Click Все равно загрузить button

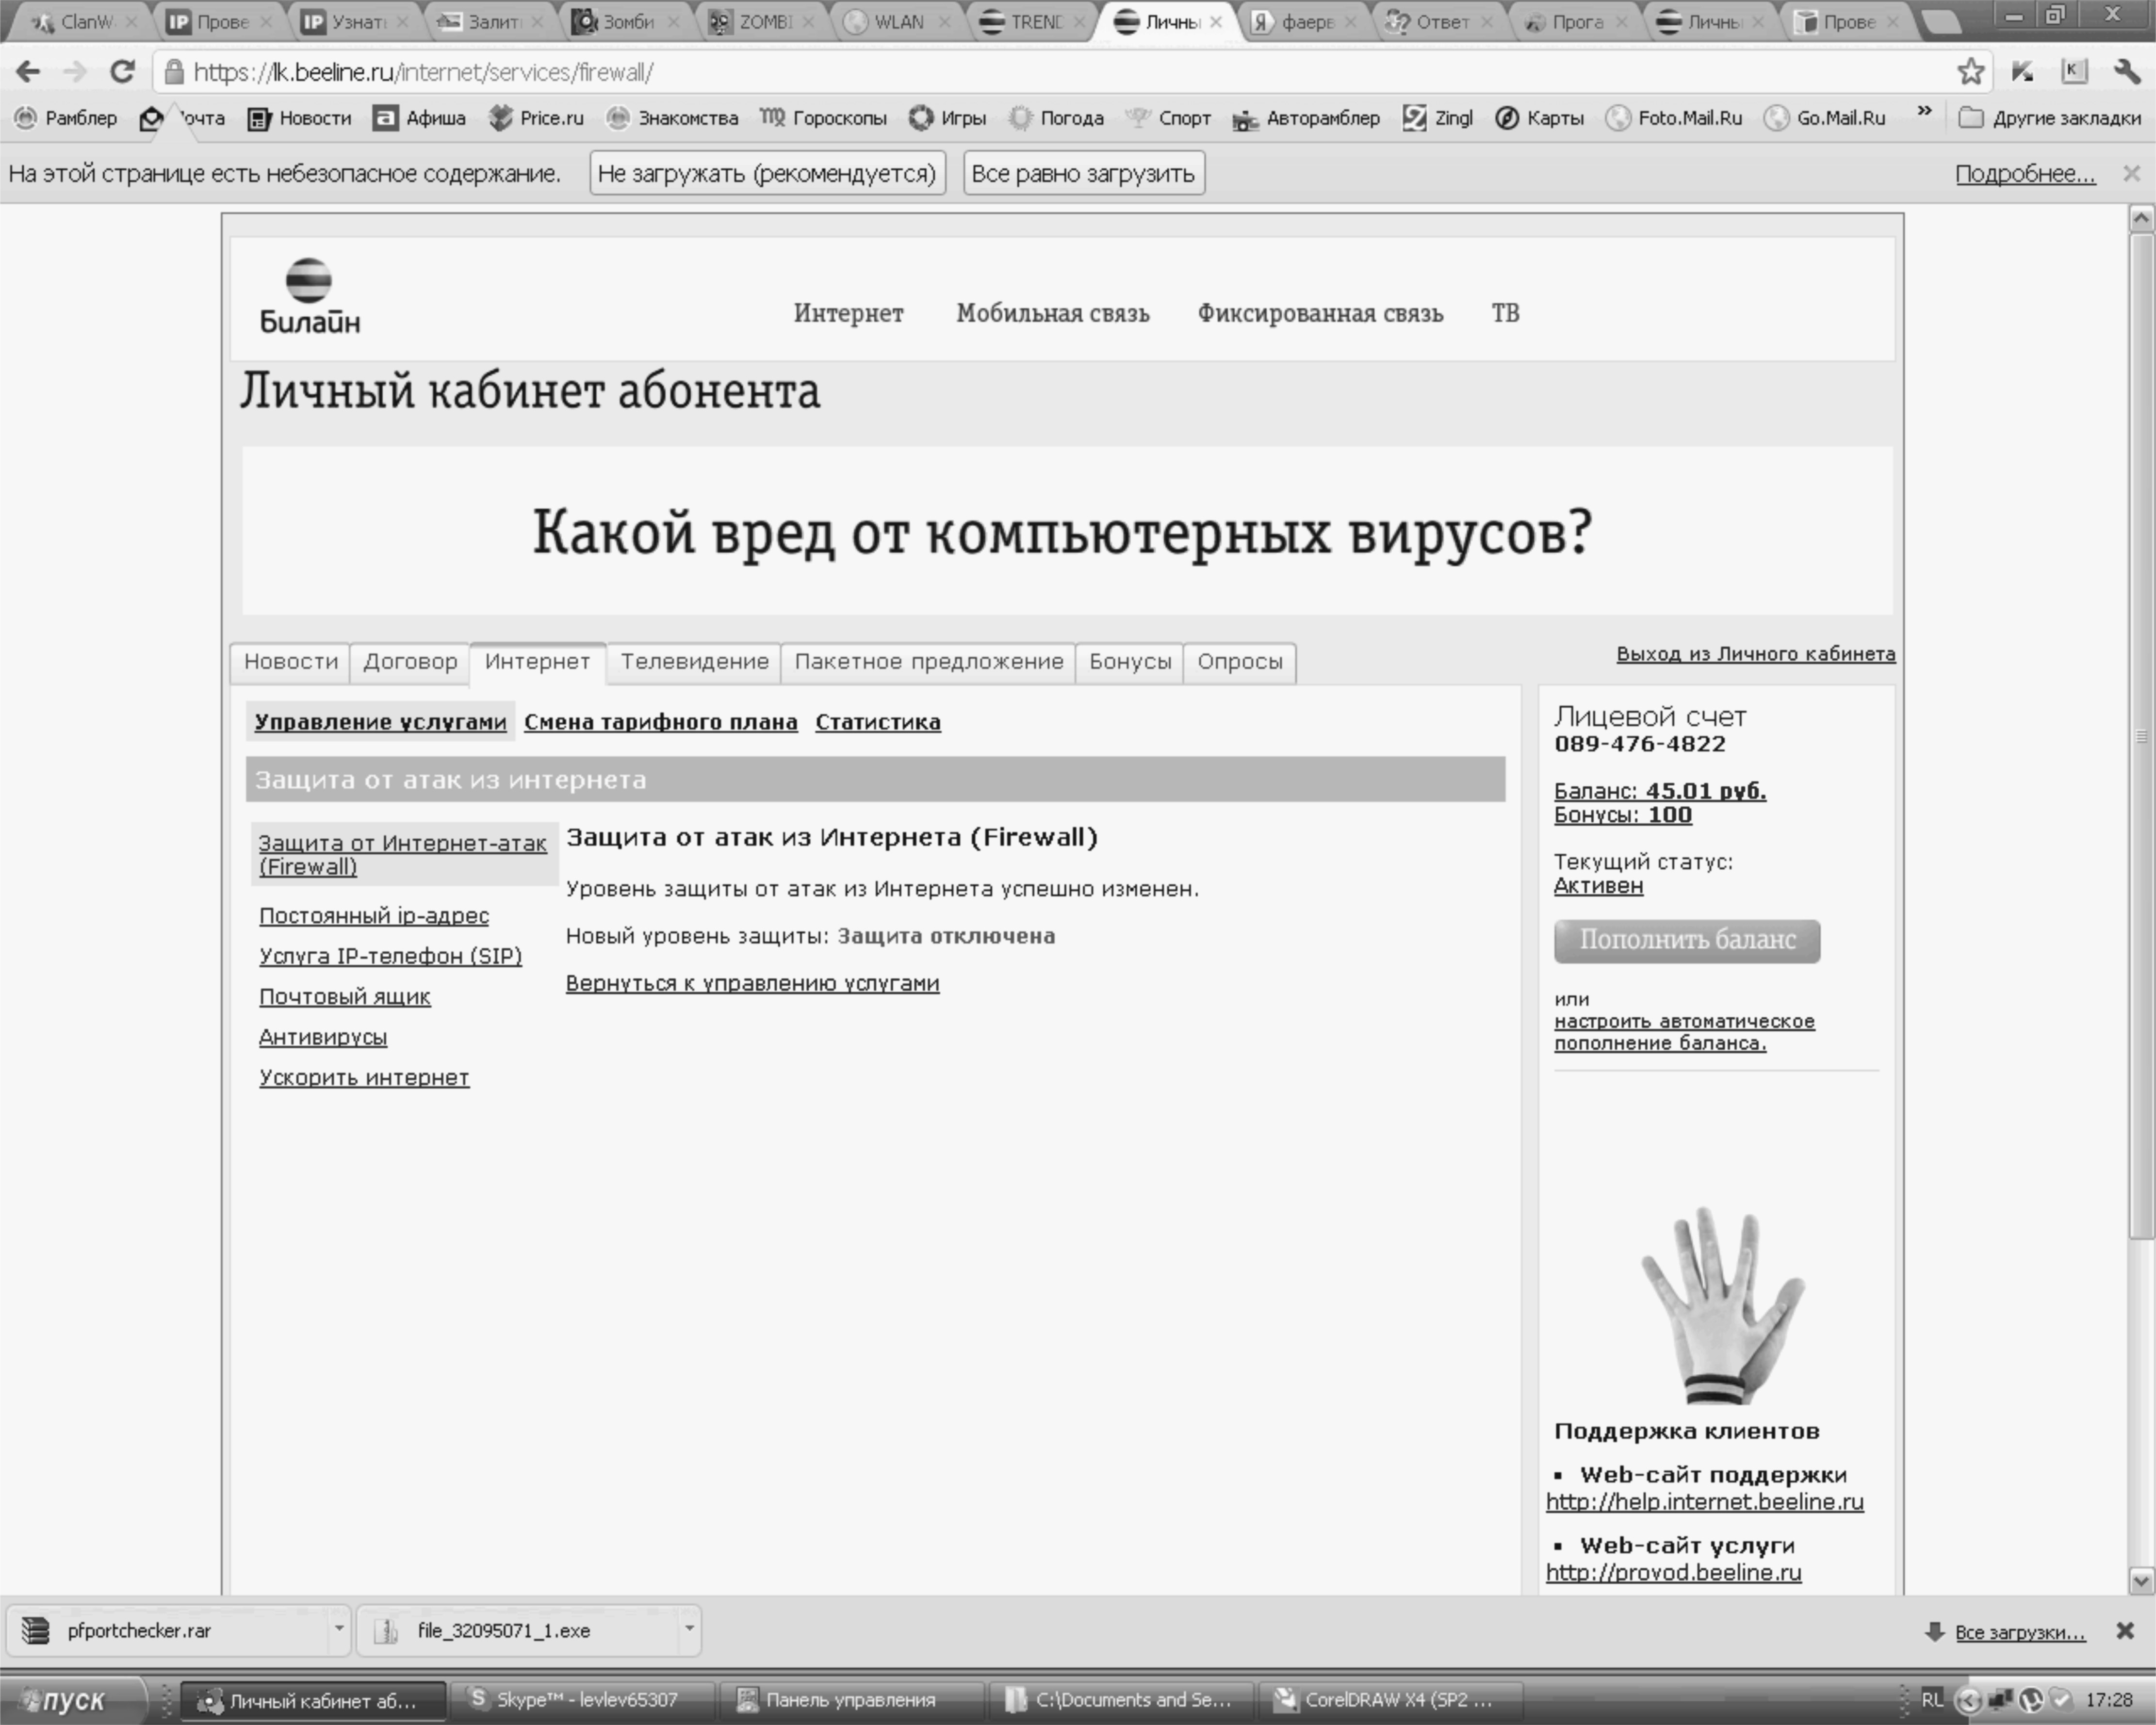(1083, 173)
